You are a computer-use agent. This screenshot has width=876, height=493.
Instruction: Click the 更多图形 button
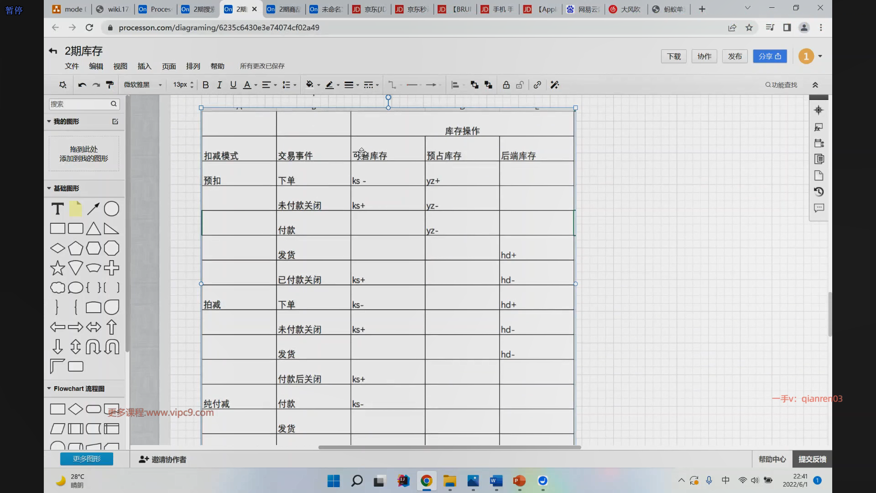[x=87, y=459]
